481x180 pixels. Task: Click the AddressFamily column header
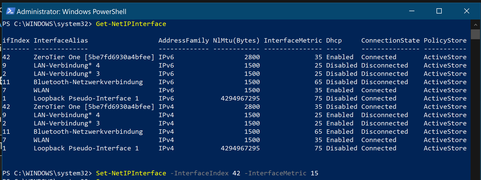pos(184,41)
